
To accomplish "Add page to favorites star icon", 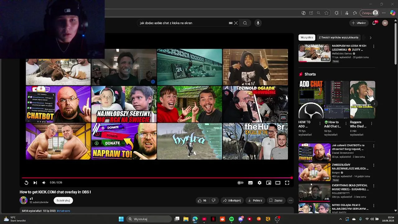I will [x=326, y=13].
